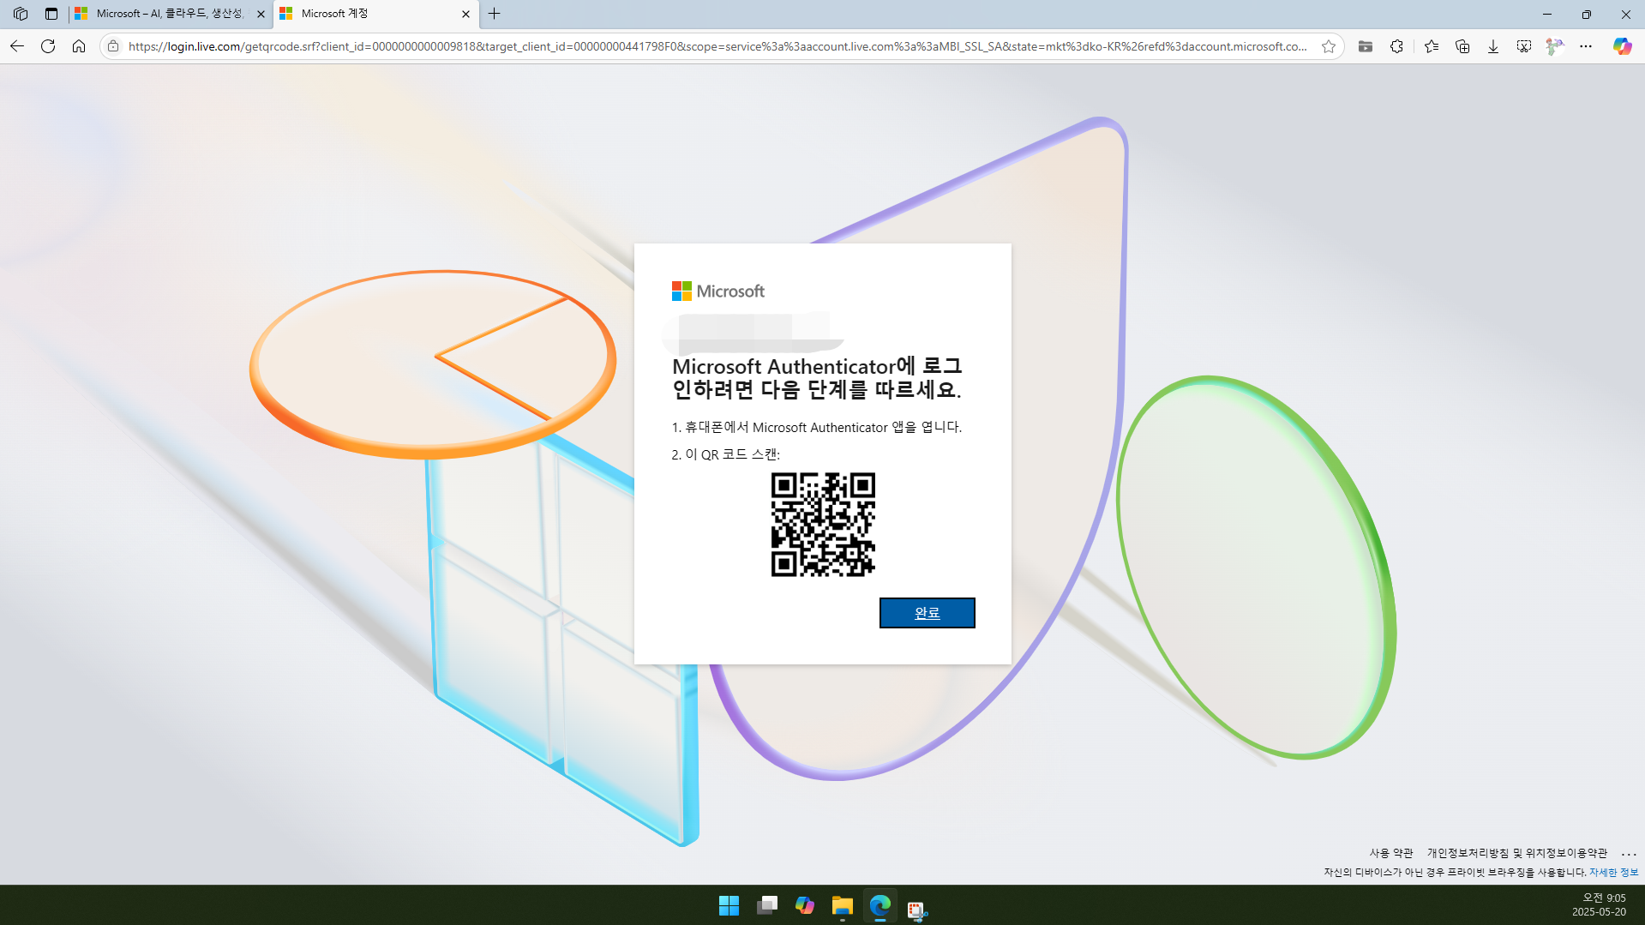Open the browser home page
This screenshot has width=1645, height=925.
(79, 46)
